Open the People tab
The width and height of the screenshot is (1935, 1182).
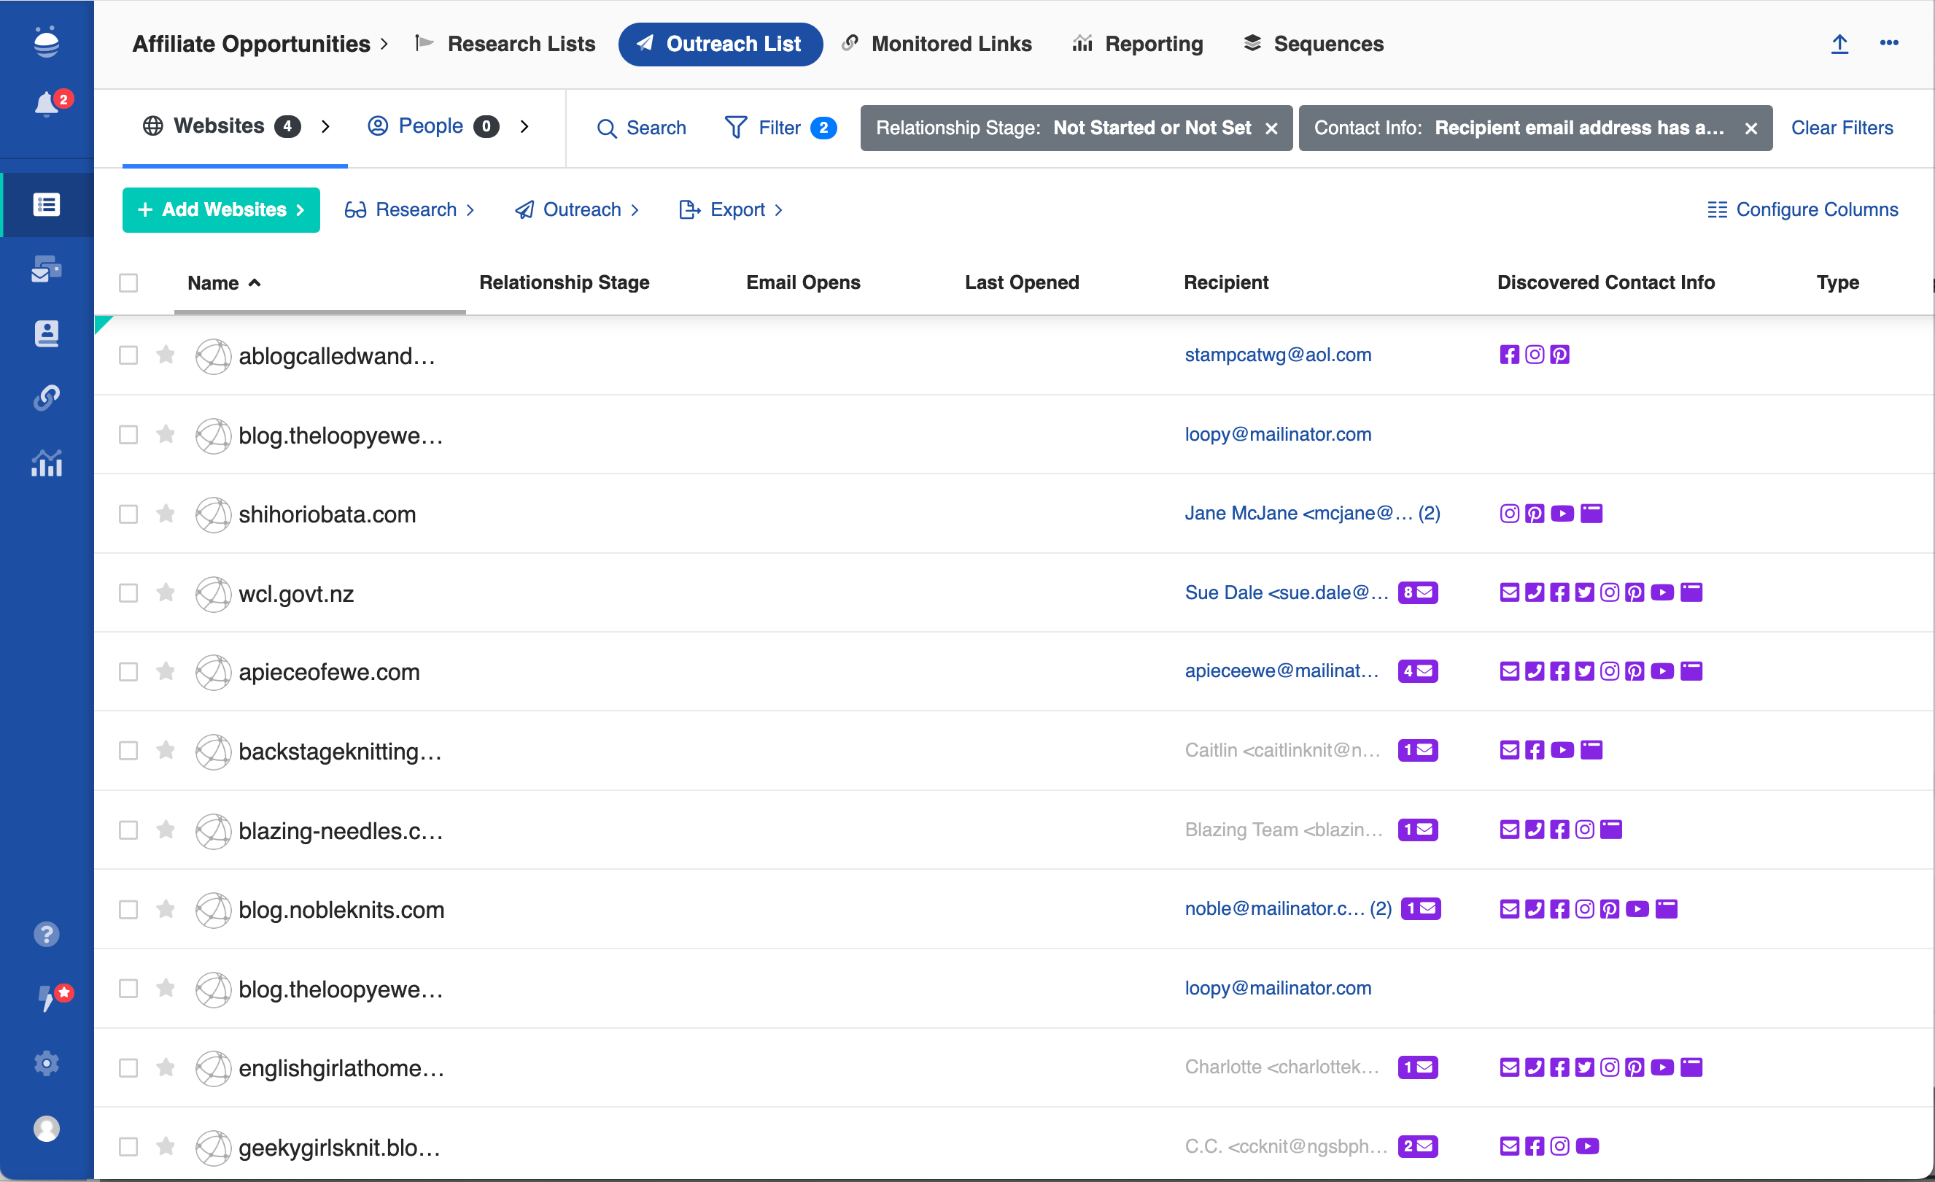[430, 126]
